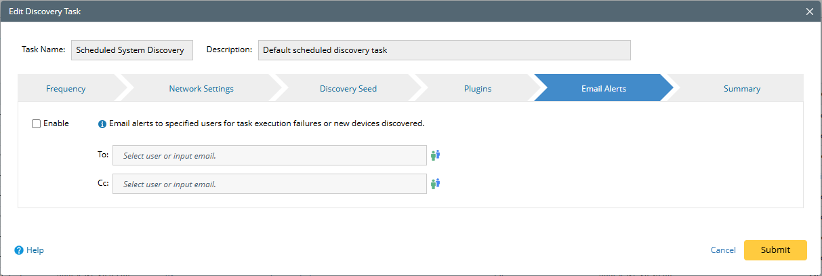Click the active Email Alerts tab
The height and width of the screenshot is (276, 822).
point(603,89)
